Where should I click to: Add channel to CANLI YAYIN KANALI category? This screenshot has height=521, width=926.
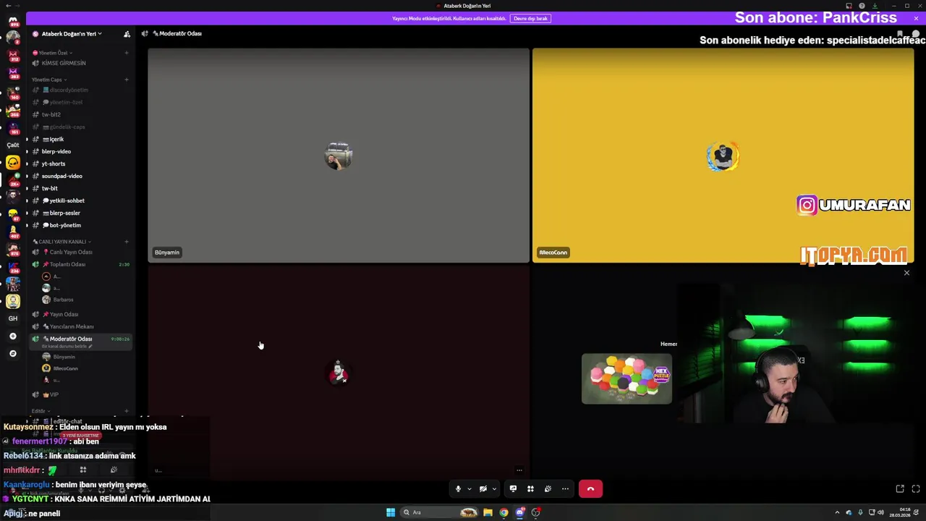[127, 242]
